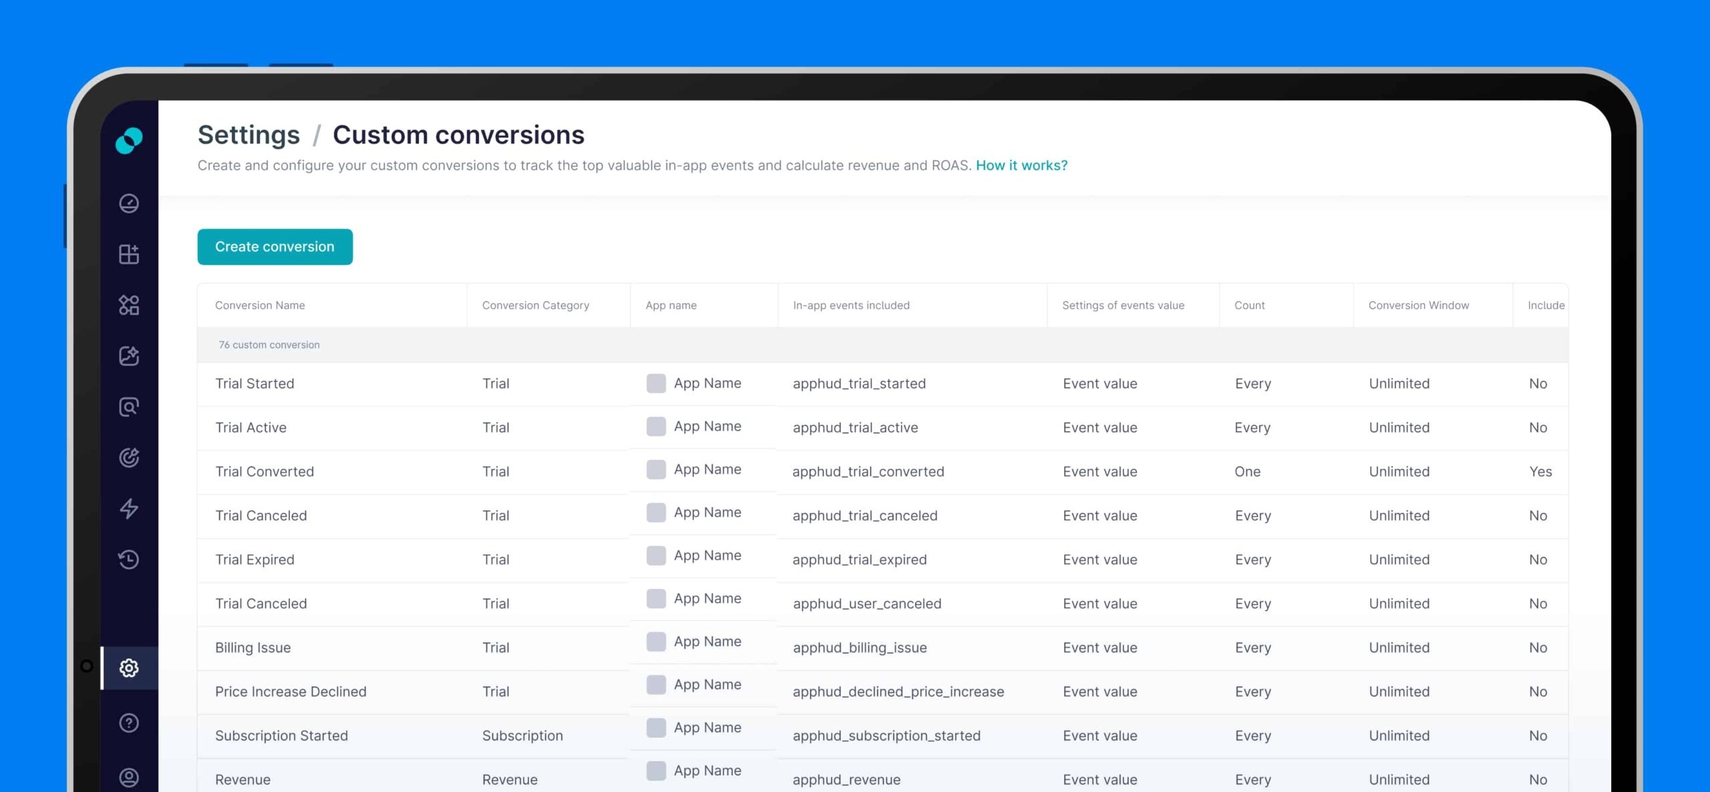Select the Trial Converted row name

(x=265, y=471)
